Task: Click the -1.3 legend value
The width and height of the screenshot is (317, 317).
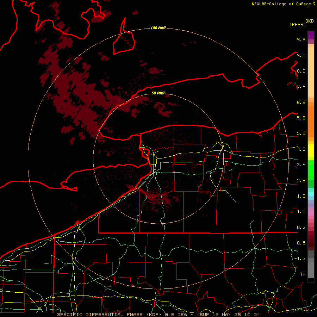Action: pyautogui.click(x=300, y=259)
